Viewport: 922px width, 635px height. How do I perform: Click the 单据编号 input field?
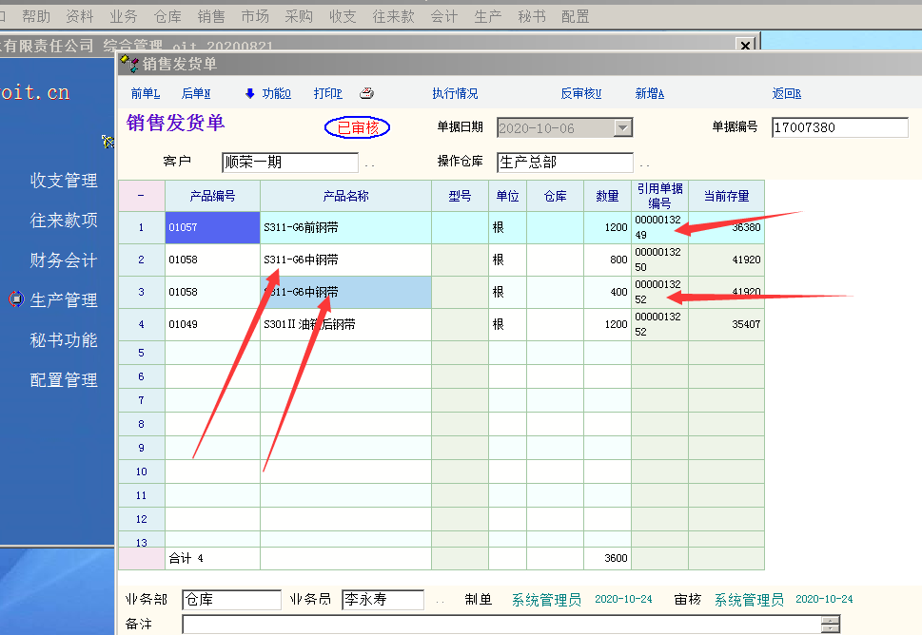[x=826, y=127]
